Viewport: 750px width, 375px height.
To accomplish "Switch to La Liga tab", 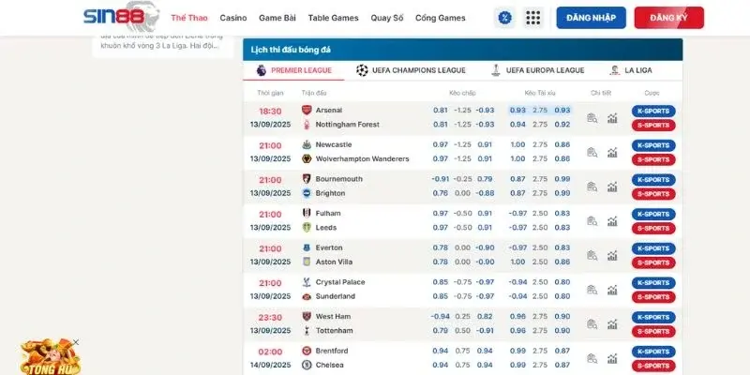I will 631,70.
